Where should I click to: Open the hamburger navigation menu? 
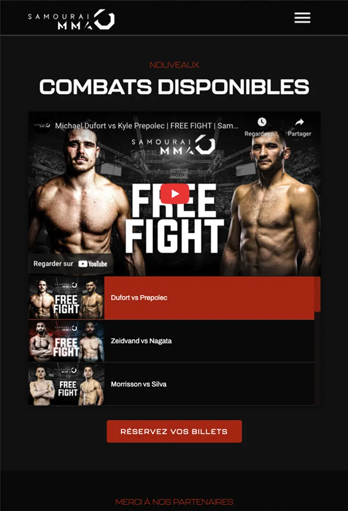point(302,18)
